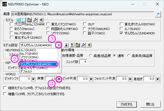The width and height of the screenshot is (164, 111).
Task: Click wrench icon in モデル group header
Action: point(35,20)
